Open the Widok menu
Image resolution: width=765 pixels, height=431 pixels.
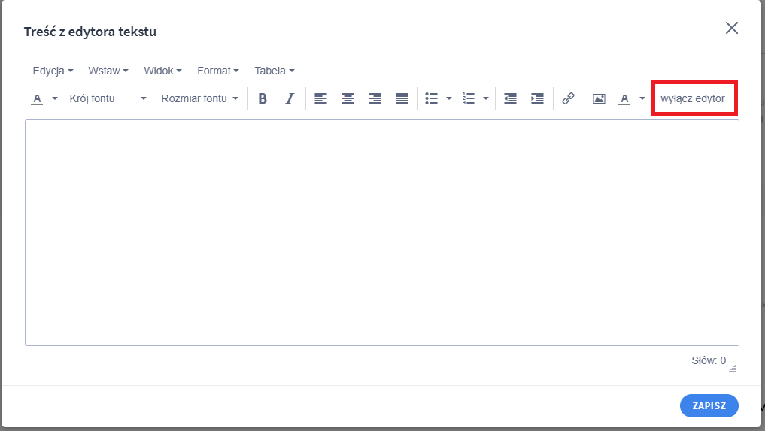(162, 71)
